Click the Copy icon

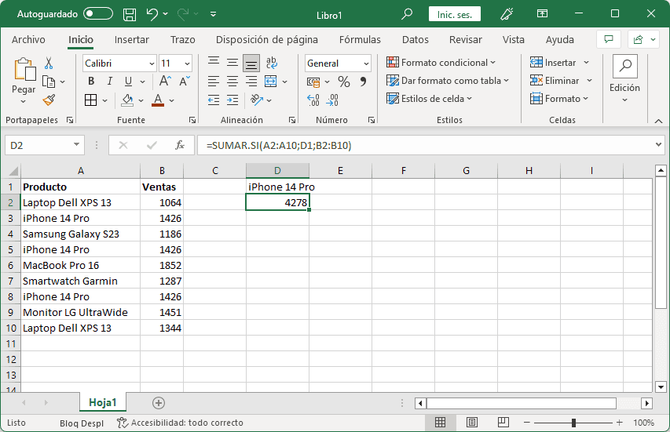49,81
